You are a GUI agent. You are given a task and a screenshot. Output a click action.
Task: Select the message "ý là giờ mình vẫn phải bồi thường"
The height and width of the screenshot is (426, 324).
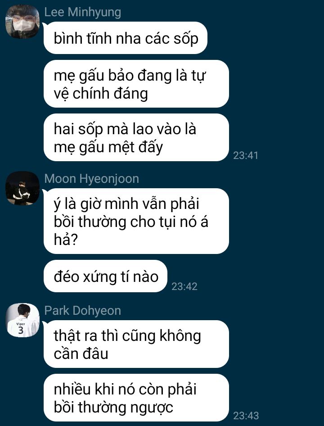click(x=136, y=221)
